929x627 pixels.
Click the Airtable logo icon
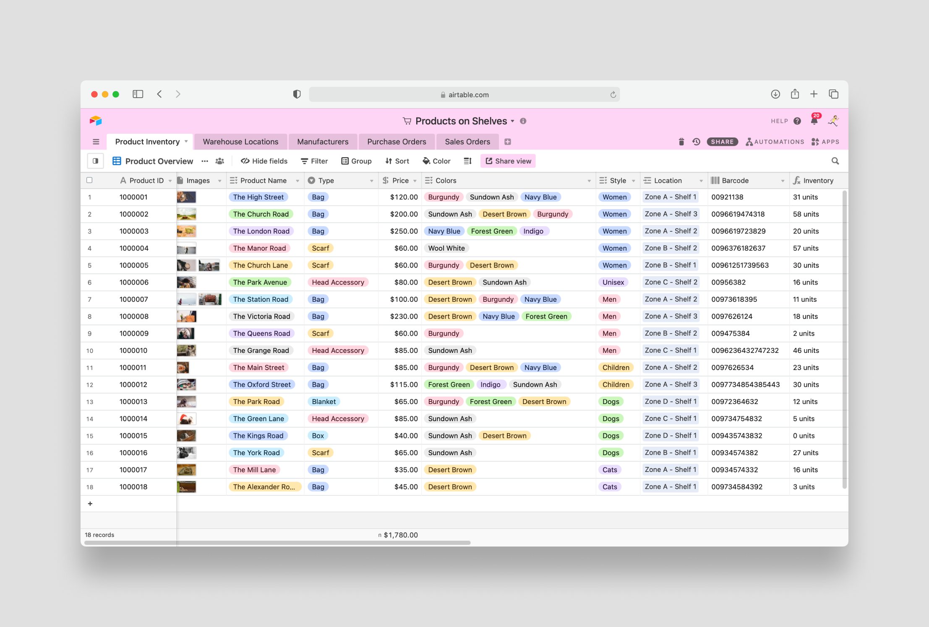(96, 121)
